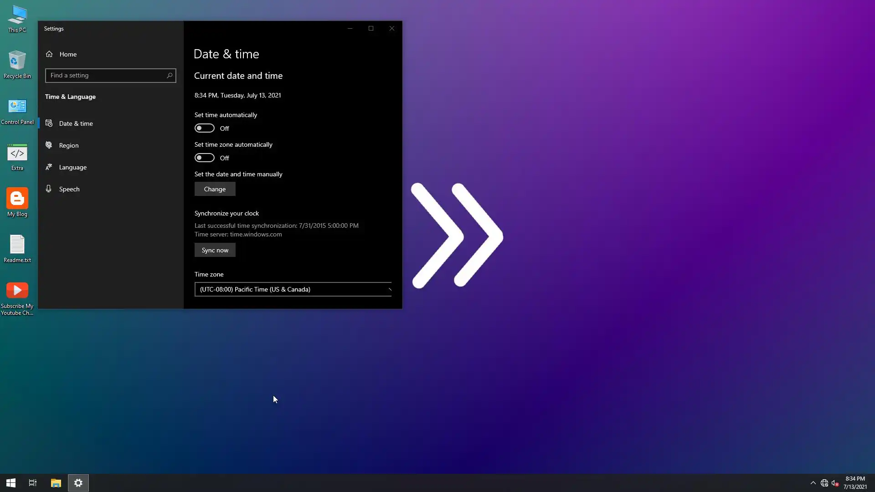Viewport: 875px width, 492px height.
Task: Open the Task View taskbar button
Action: (x=33, y=483)
